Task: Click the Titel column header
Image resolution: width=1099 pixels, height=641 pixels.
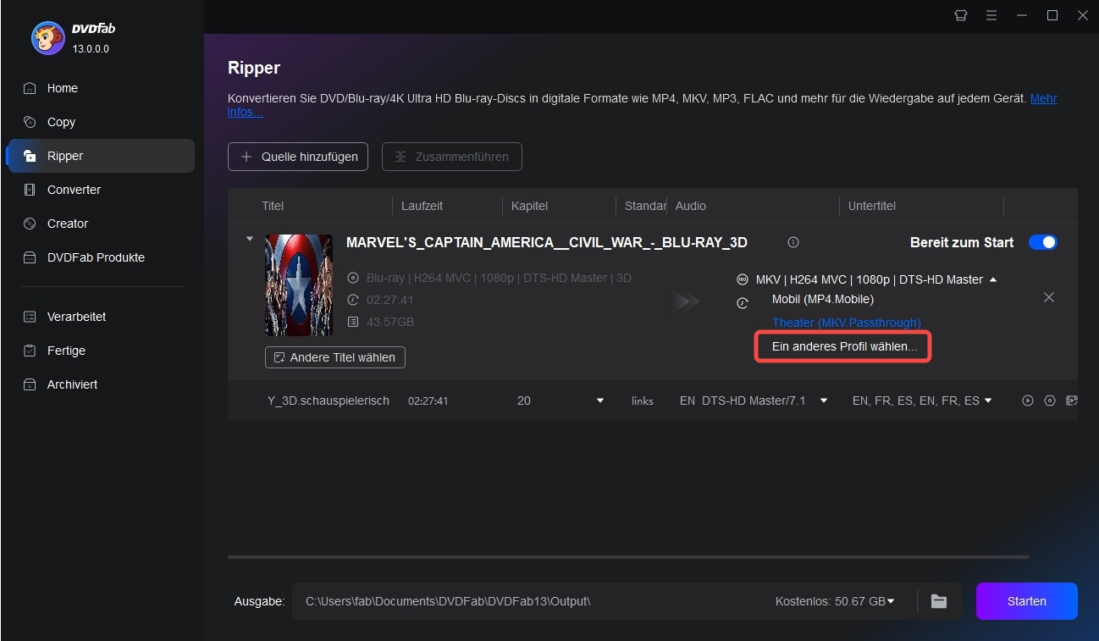Action: 273,206
